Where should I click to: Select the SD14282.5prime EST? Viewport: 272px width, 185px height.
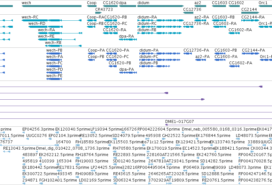(x=202, y=164)
